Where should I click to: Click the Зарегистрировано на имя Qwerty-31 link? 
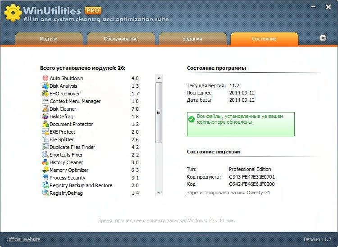(x=228, y=193)
